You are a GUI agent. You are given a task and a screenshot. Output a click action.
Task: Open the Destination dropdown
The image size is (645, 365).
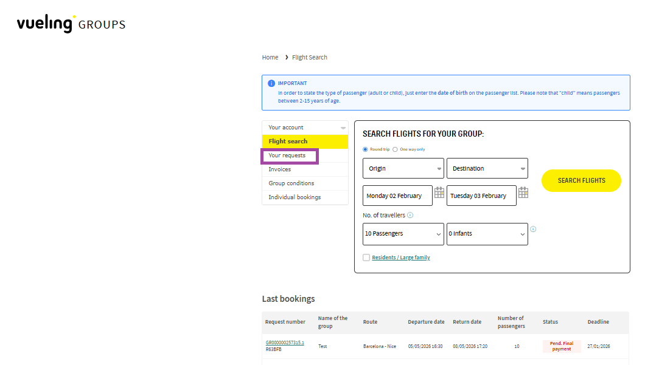487,169
